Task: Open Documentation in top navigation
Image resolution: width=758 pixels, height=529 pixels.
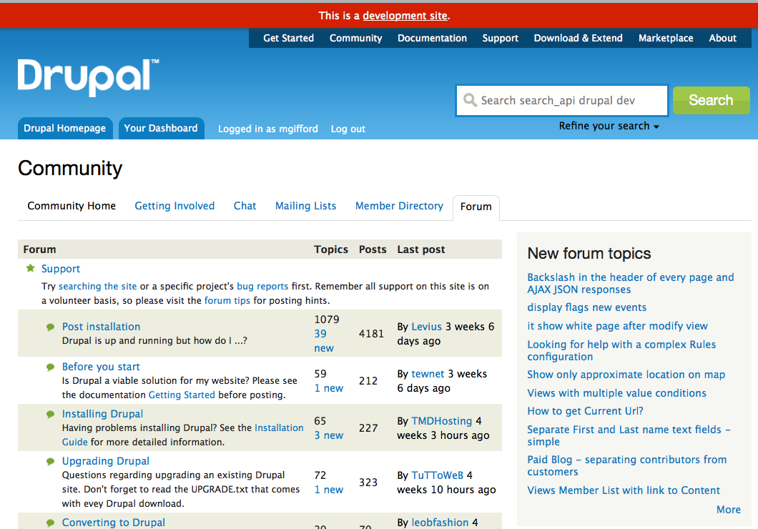Action: tap(432, 38)
